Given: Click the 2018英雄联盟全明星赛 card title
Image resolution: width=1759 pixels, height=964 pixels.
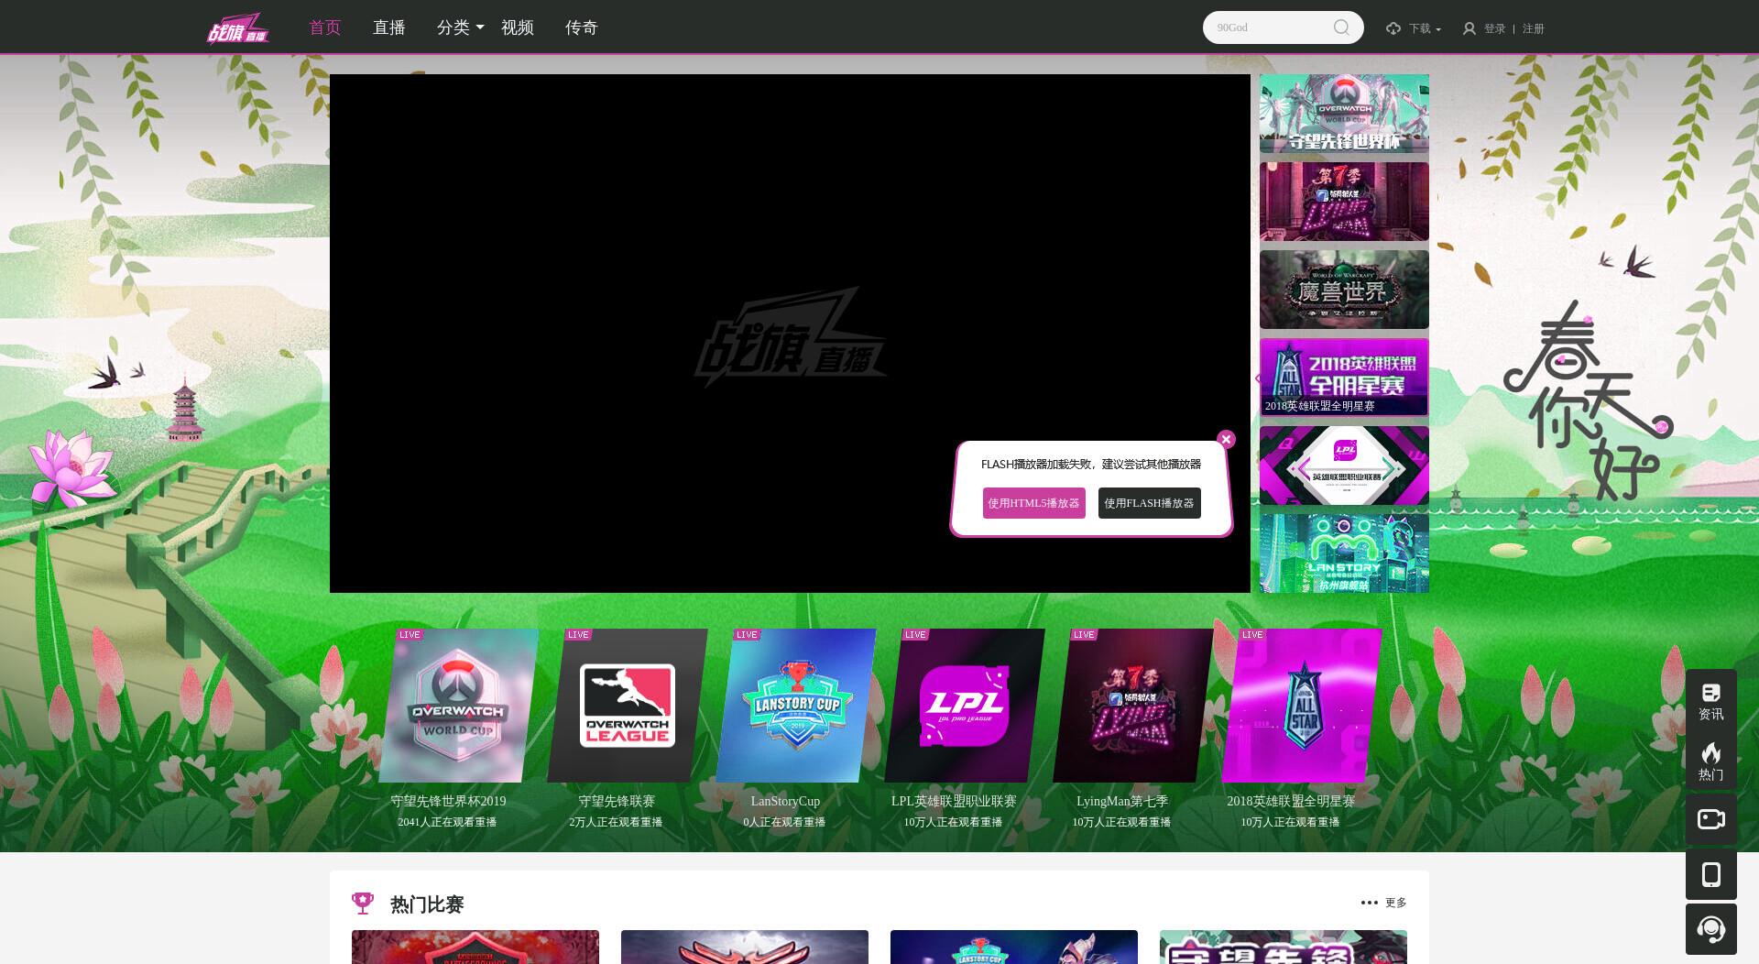Looking at the screenshot, I should (1291, 801).
